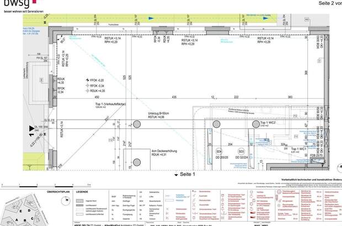
Task: Select building C in the overview map
Action: 32,218
